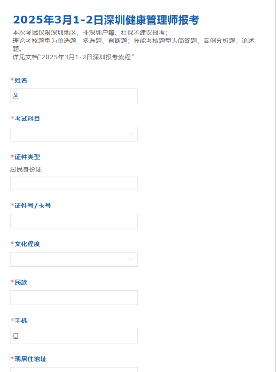
Task: Click into the 民族 text field
Action: click(74, 298)
